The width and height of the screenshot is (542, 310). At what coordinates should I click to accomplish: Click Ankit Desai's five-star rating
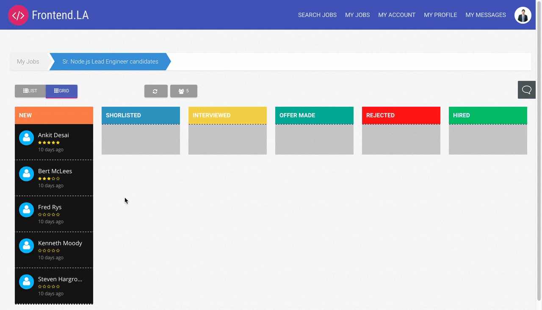pos(49,143)
